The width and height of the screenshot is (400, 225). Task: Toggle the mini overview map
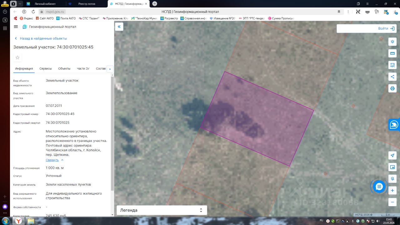pos(392,167)
